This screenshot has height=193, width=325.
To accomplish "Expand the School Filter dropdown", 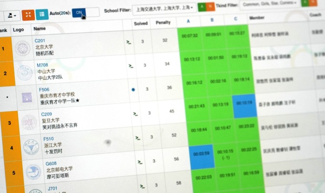I will (x=164, y=8).
